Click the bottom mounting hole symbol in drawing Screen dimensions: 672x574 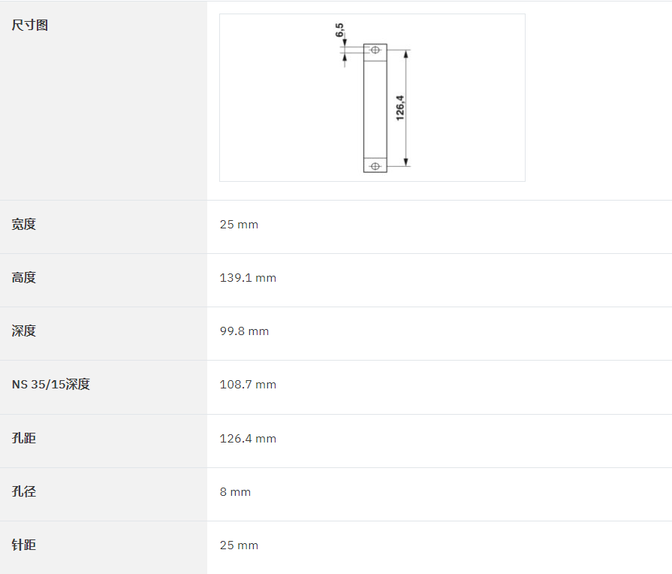click(375, 166)
